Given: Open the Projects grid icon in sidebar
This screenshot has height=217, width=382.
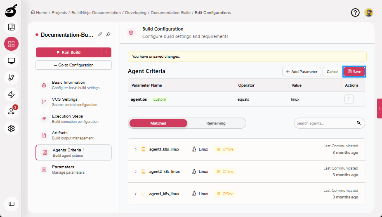Looking at the screenshot, I should point(11,44).
